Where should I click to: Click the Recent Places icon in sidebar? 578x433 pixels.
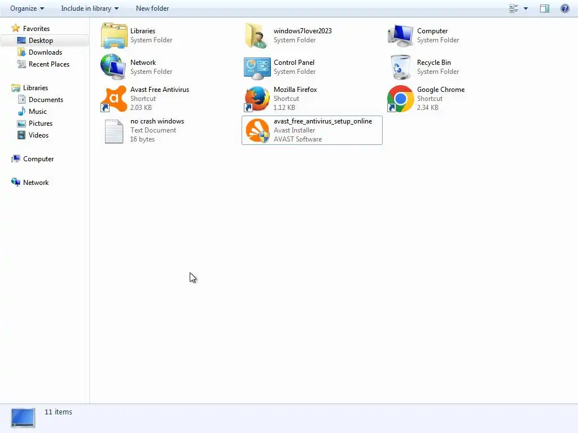21,64
